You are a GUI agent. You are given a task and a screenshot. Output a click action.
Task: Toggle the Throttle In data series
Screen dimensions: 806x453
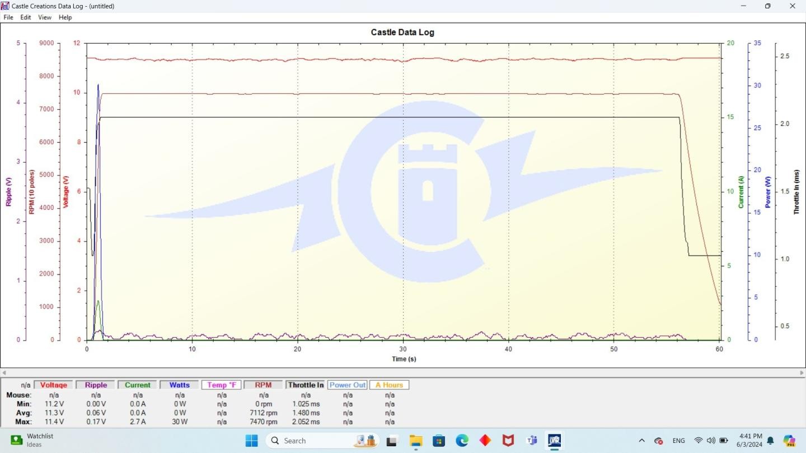[306, 385]
